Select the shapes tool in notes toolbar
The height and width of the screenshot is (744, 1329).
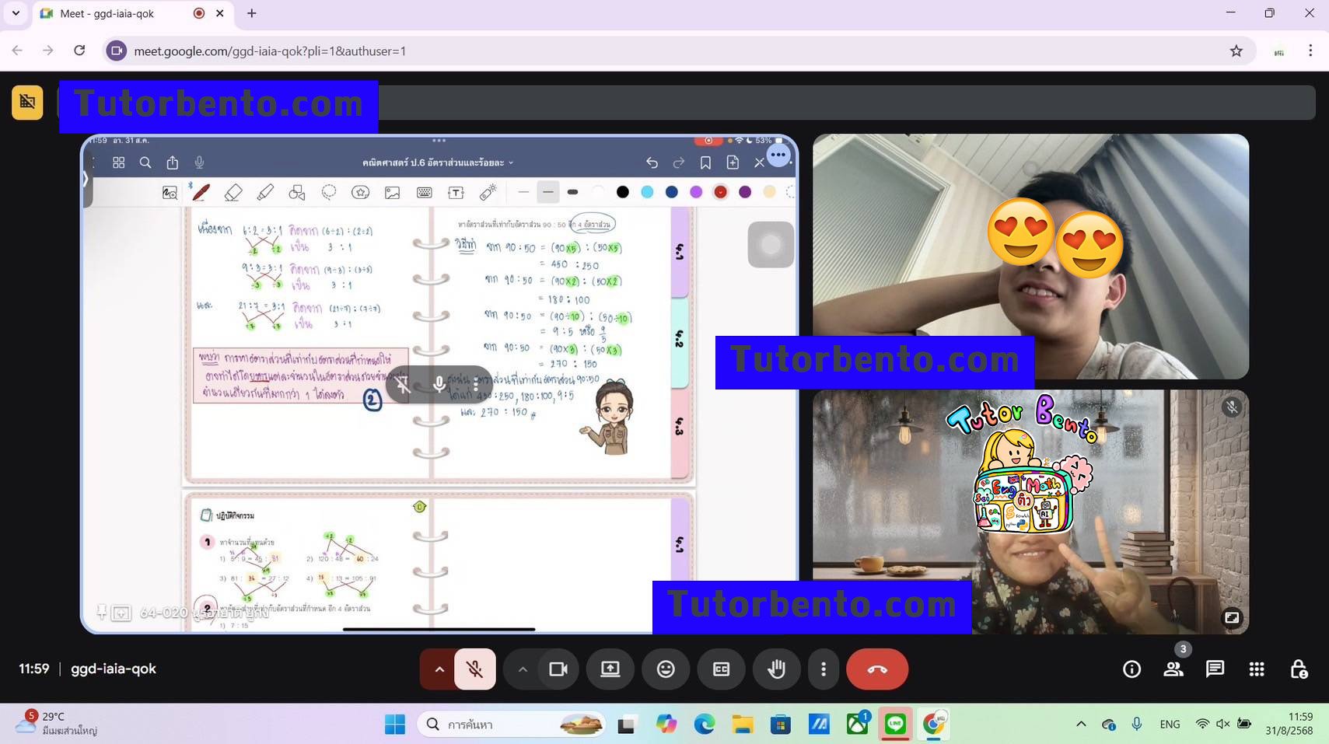[297, 192]
